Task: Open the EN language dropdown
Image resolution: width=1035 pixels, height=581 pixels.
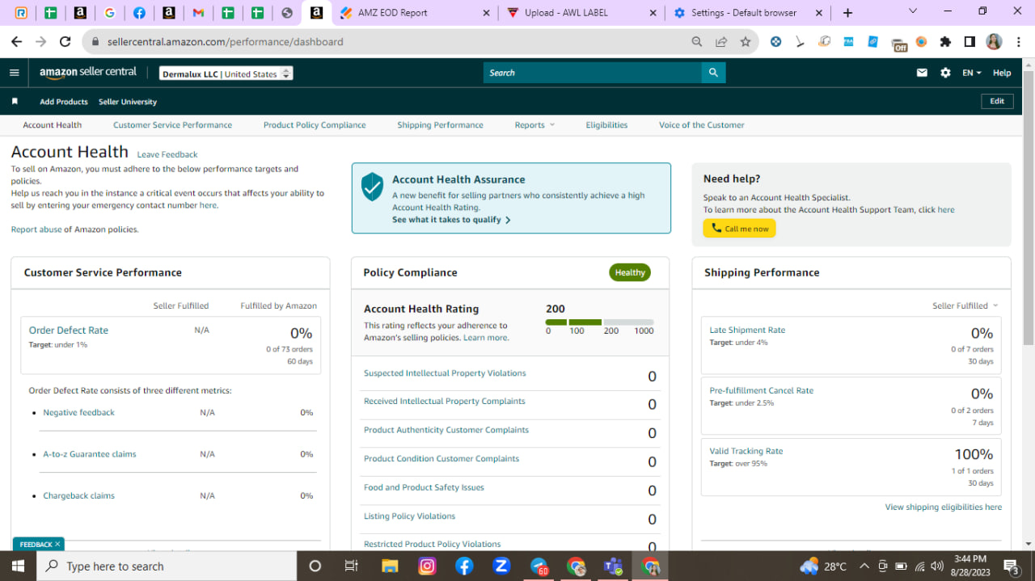Action: [x=971, y=73]
